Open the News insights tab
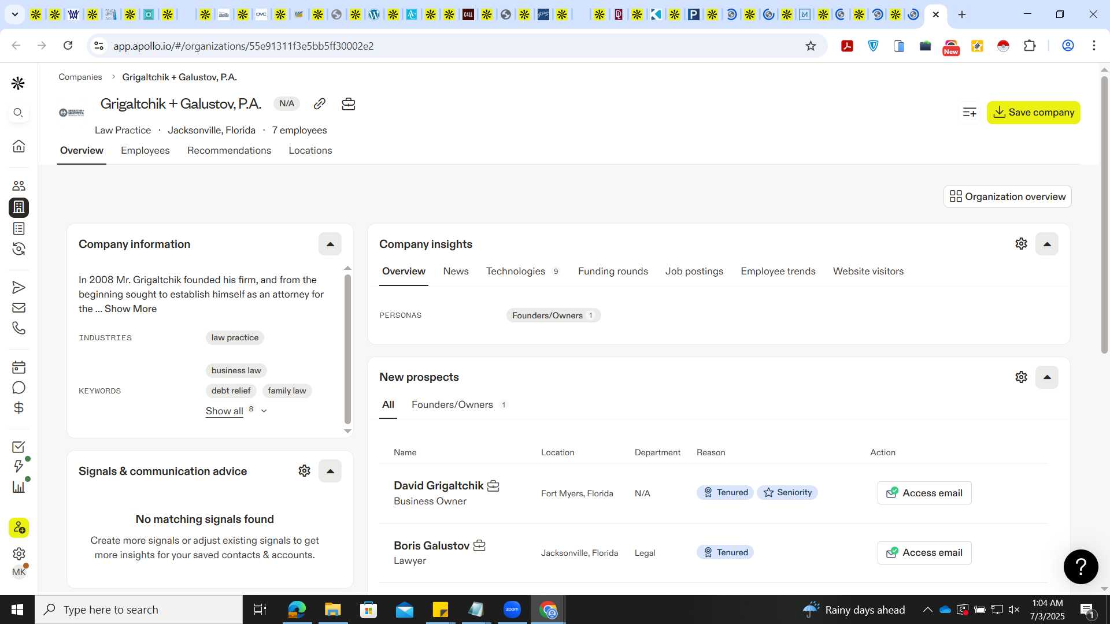This screenshot has height=624, width=1110. (x=456, y=271)
